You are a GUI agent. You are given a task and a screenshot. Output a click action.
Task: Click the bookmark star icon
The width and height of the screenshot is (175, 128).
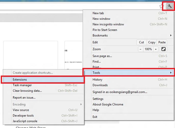[161, 6]
